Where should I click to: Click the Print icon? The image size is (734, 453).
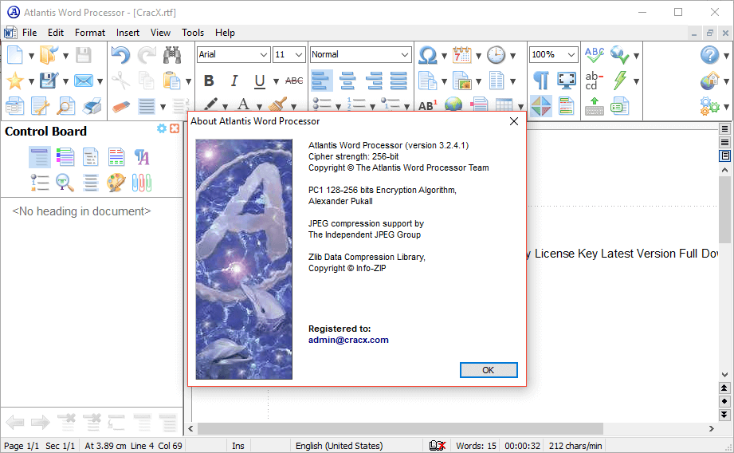[92, 106]
